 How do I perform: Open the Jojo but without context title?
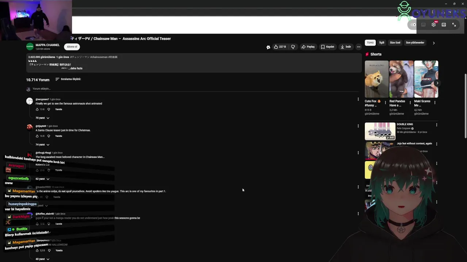pos(414,143)
